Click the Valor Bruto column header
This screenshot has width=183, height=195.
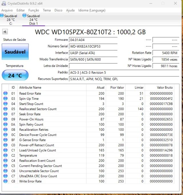(x=160, y=87)
